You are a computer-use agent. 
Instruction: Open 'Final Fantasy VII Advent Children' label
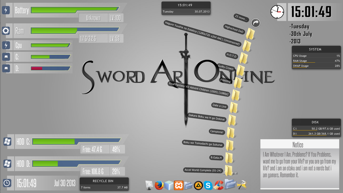(199, 89)
